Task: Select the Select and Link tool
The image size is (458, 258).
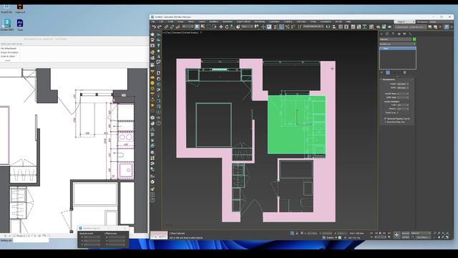Action: (x=166, y=27)
